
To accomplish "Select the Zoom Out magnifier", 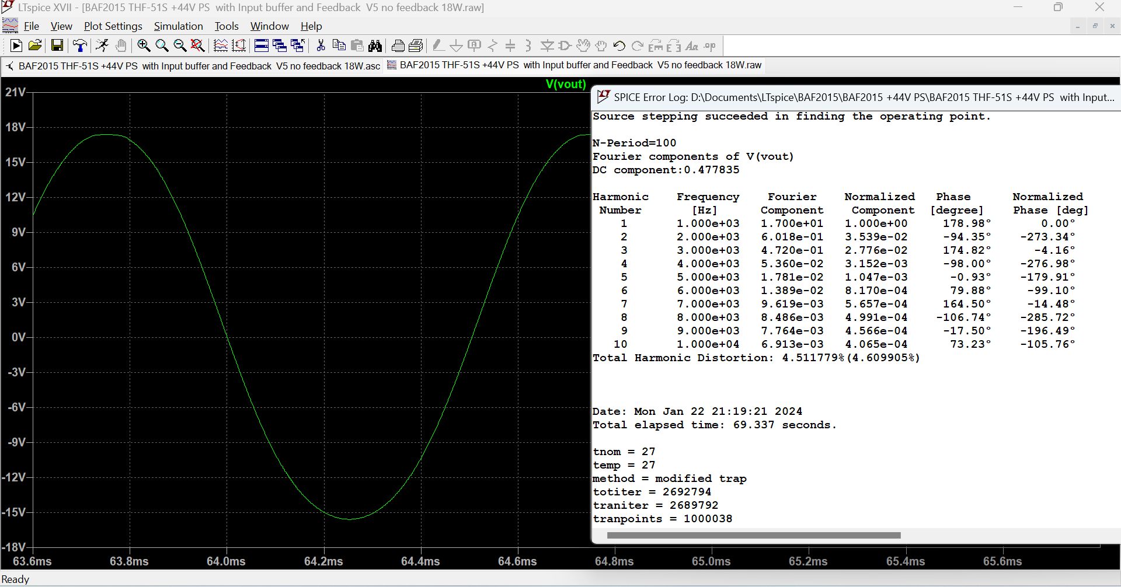I will point(180,46).
